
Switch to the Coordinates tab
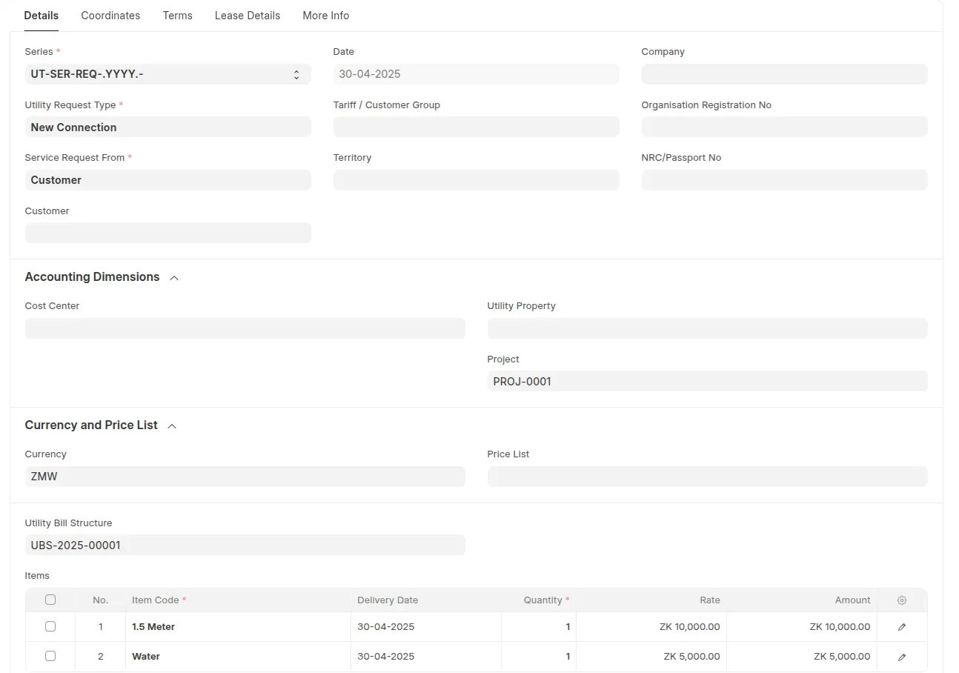(x=110, y=16)
